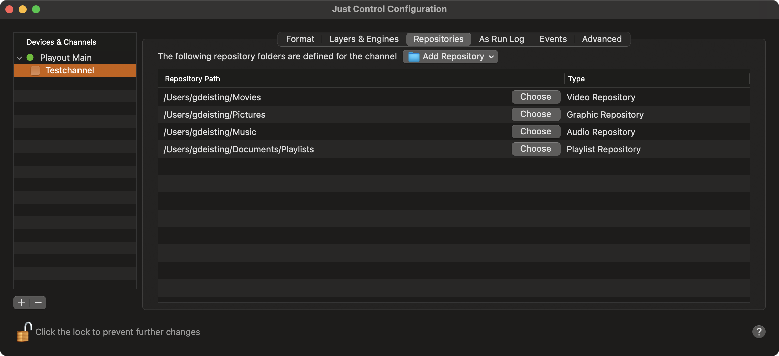Open the Layers & Engines tab
This screenshot has height=356, width=779.
[x=364, y=39]
